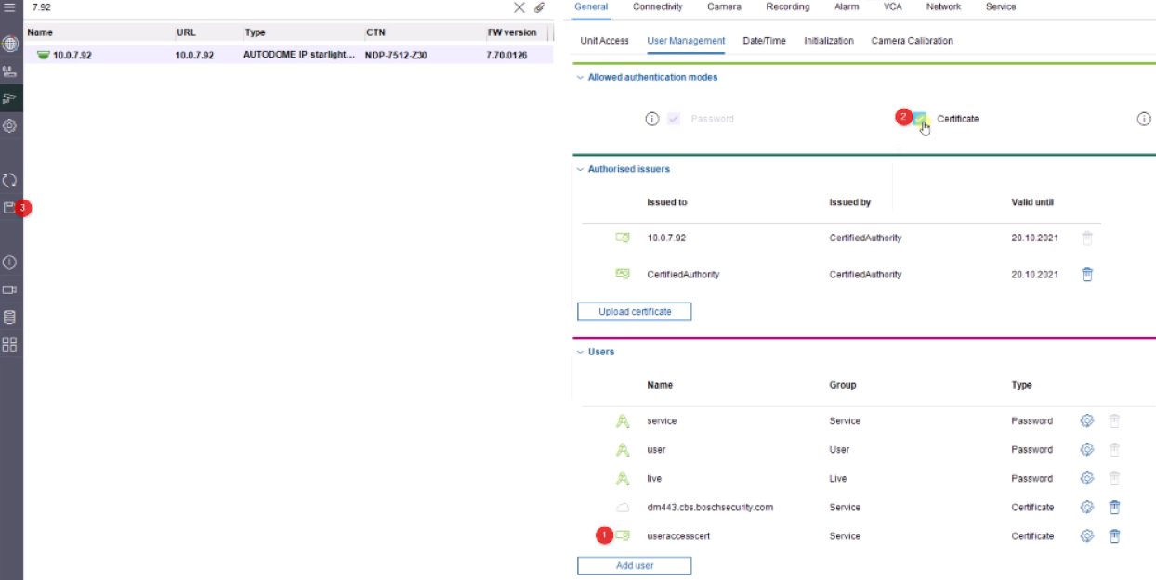Click the save disk icon in left sidebar

(x=10, y=208)
